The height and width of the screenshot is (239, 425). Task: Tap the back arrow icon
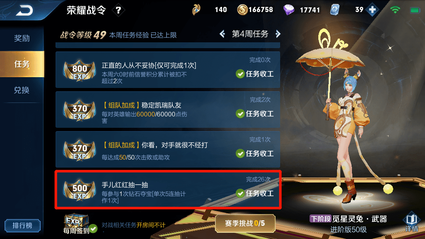tap(24, 10)
